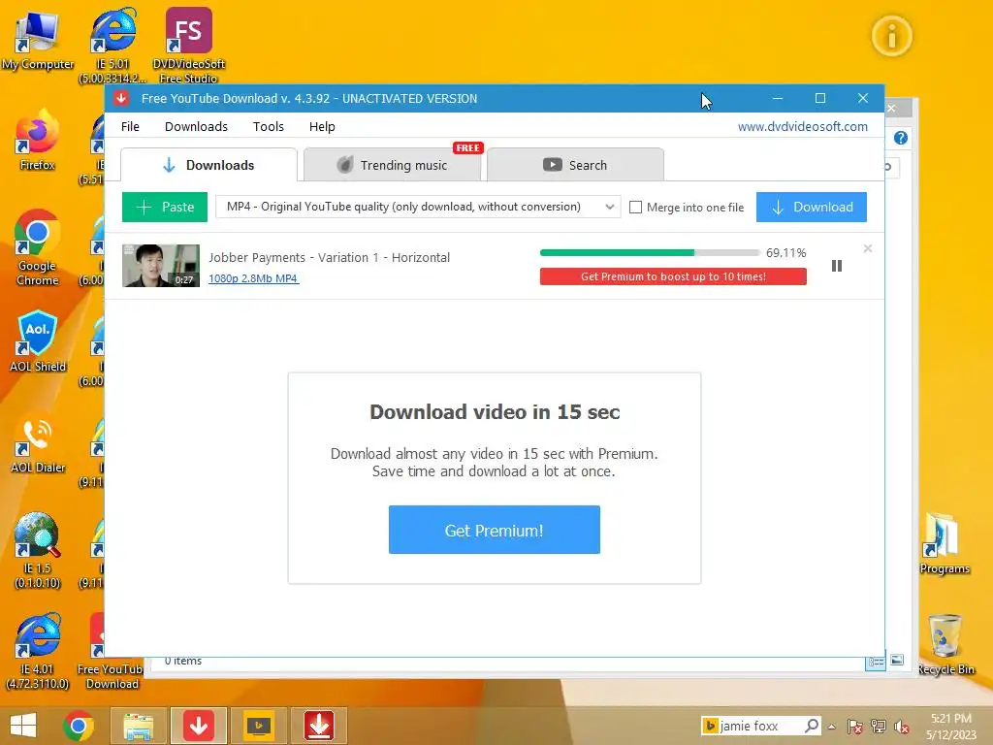
Task: Open Google Chrome desktop shortcut
Action: pyautogui.click(x=38, y=248)
